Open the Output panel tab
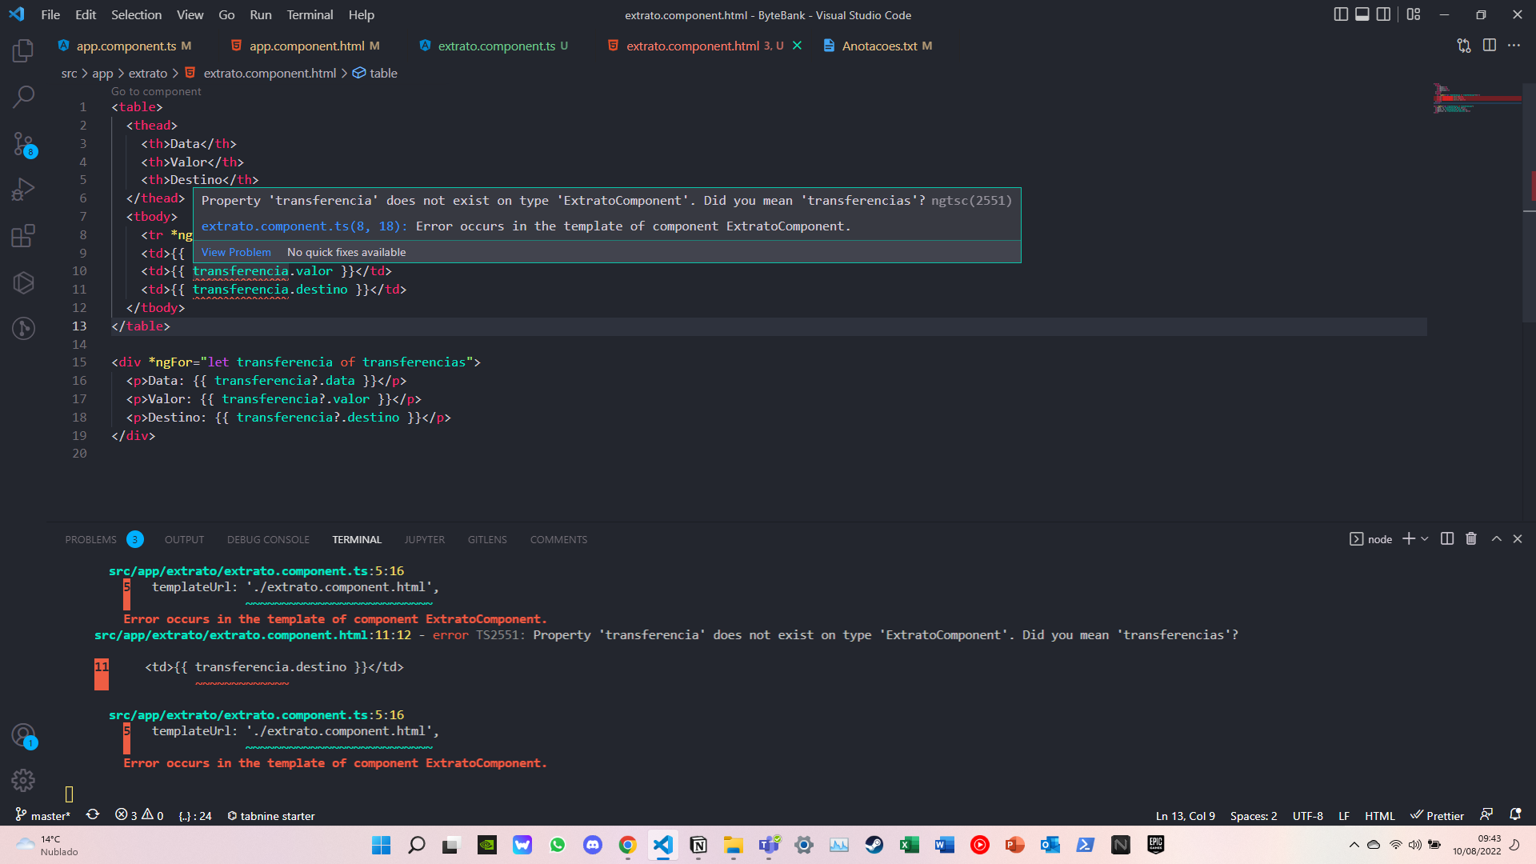 click(x=184, y=540)
